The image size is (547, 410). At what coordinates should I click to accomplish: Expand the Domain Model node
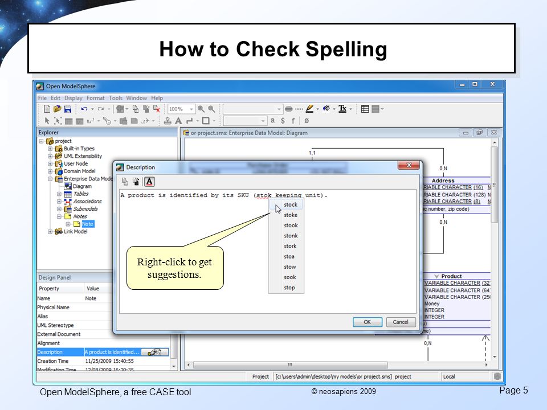[x=50, y=171]
